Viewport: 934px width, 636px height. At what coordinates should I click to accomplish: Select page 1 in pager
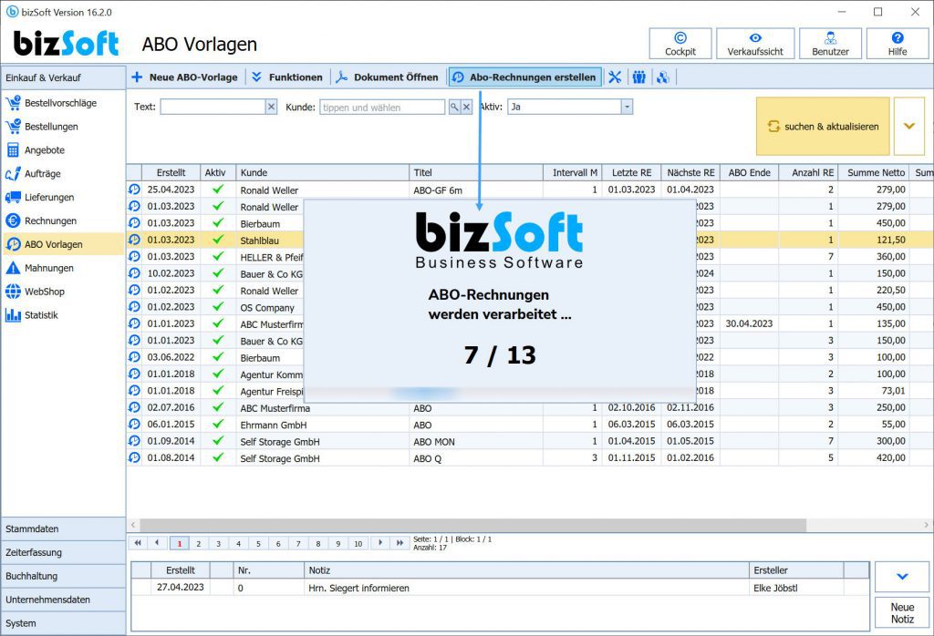pos(180,543)
